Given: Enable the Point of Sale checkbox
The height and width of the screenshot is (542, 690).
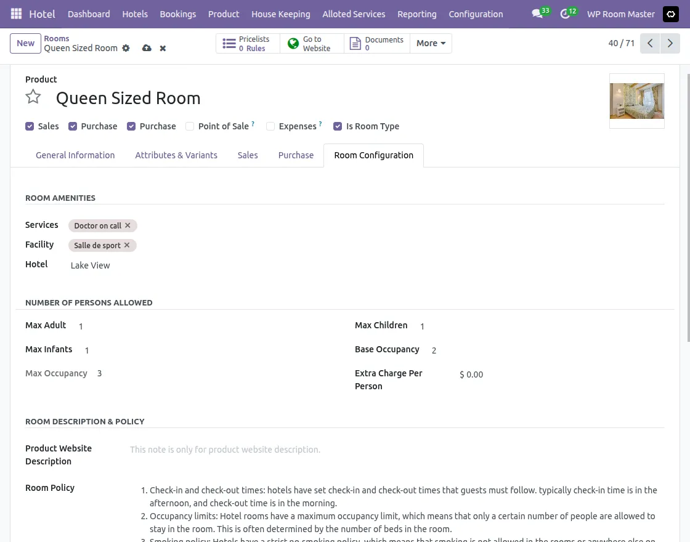Looking at the screenshot, I should click(190, 126).
